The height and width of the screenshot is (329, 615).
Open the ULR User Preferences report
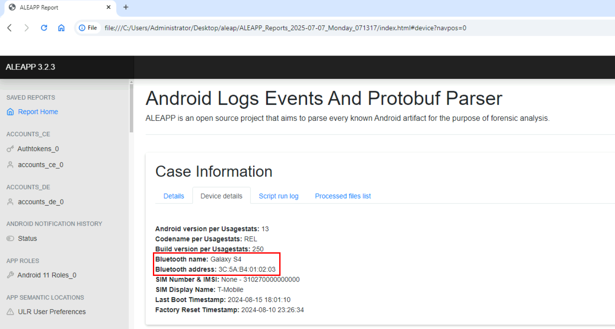coord(51,312)
